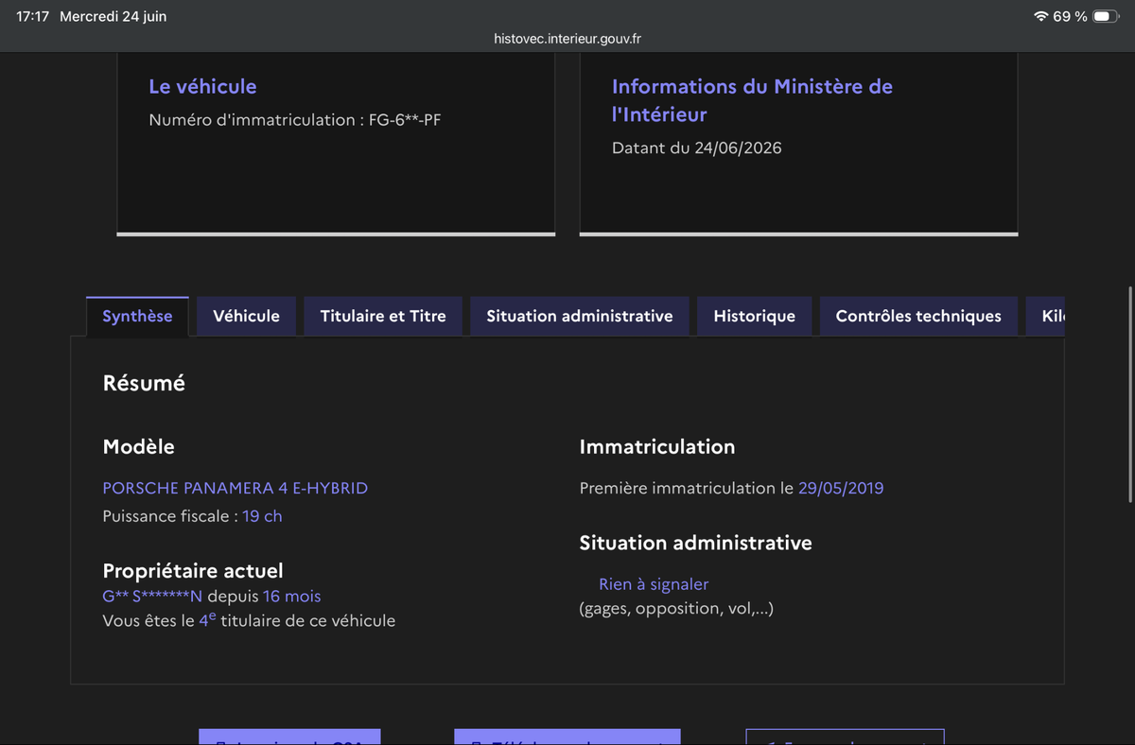Click the Propriétaire actuel heading
The height and width of the screenshot is (745, 1135).
tap(193, 571)
